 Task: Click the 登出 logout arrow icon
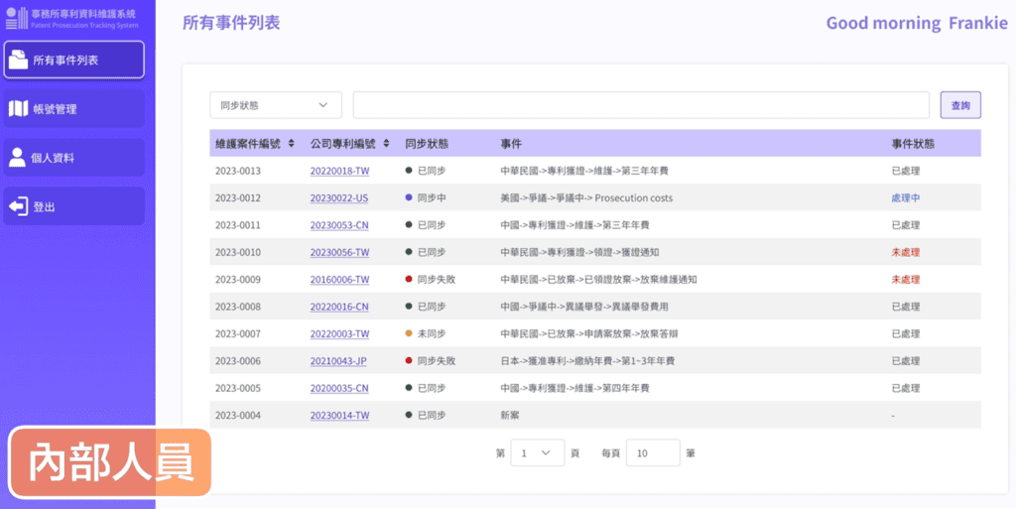point(18,206)
